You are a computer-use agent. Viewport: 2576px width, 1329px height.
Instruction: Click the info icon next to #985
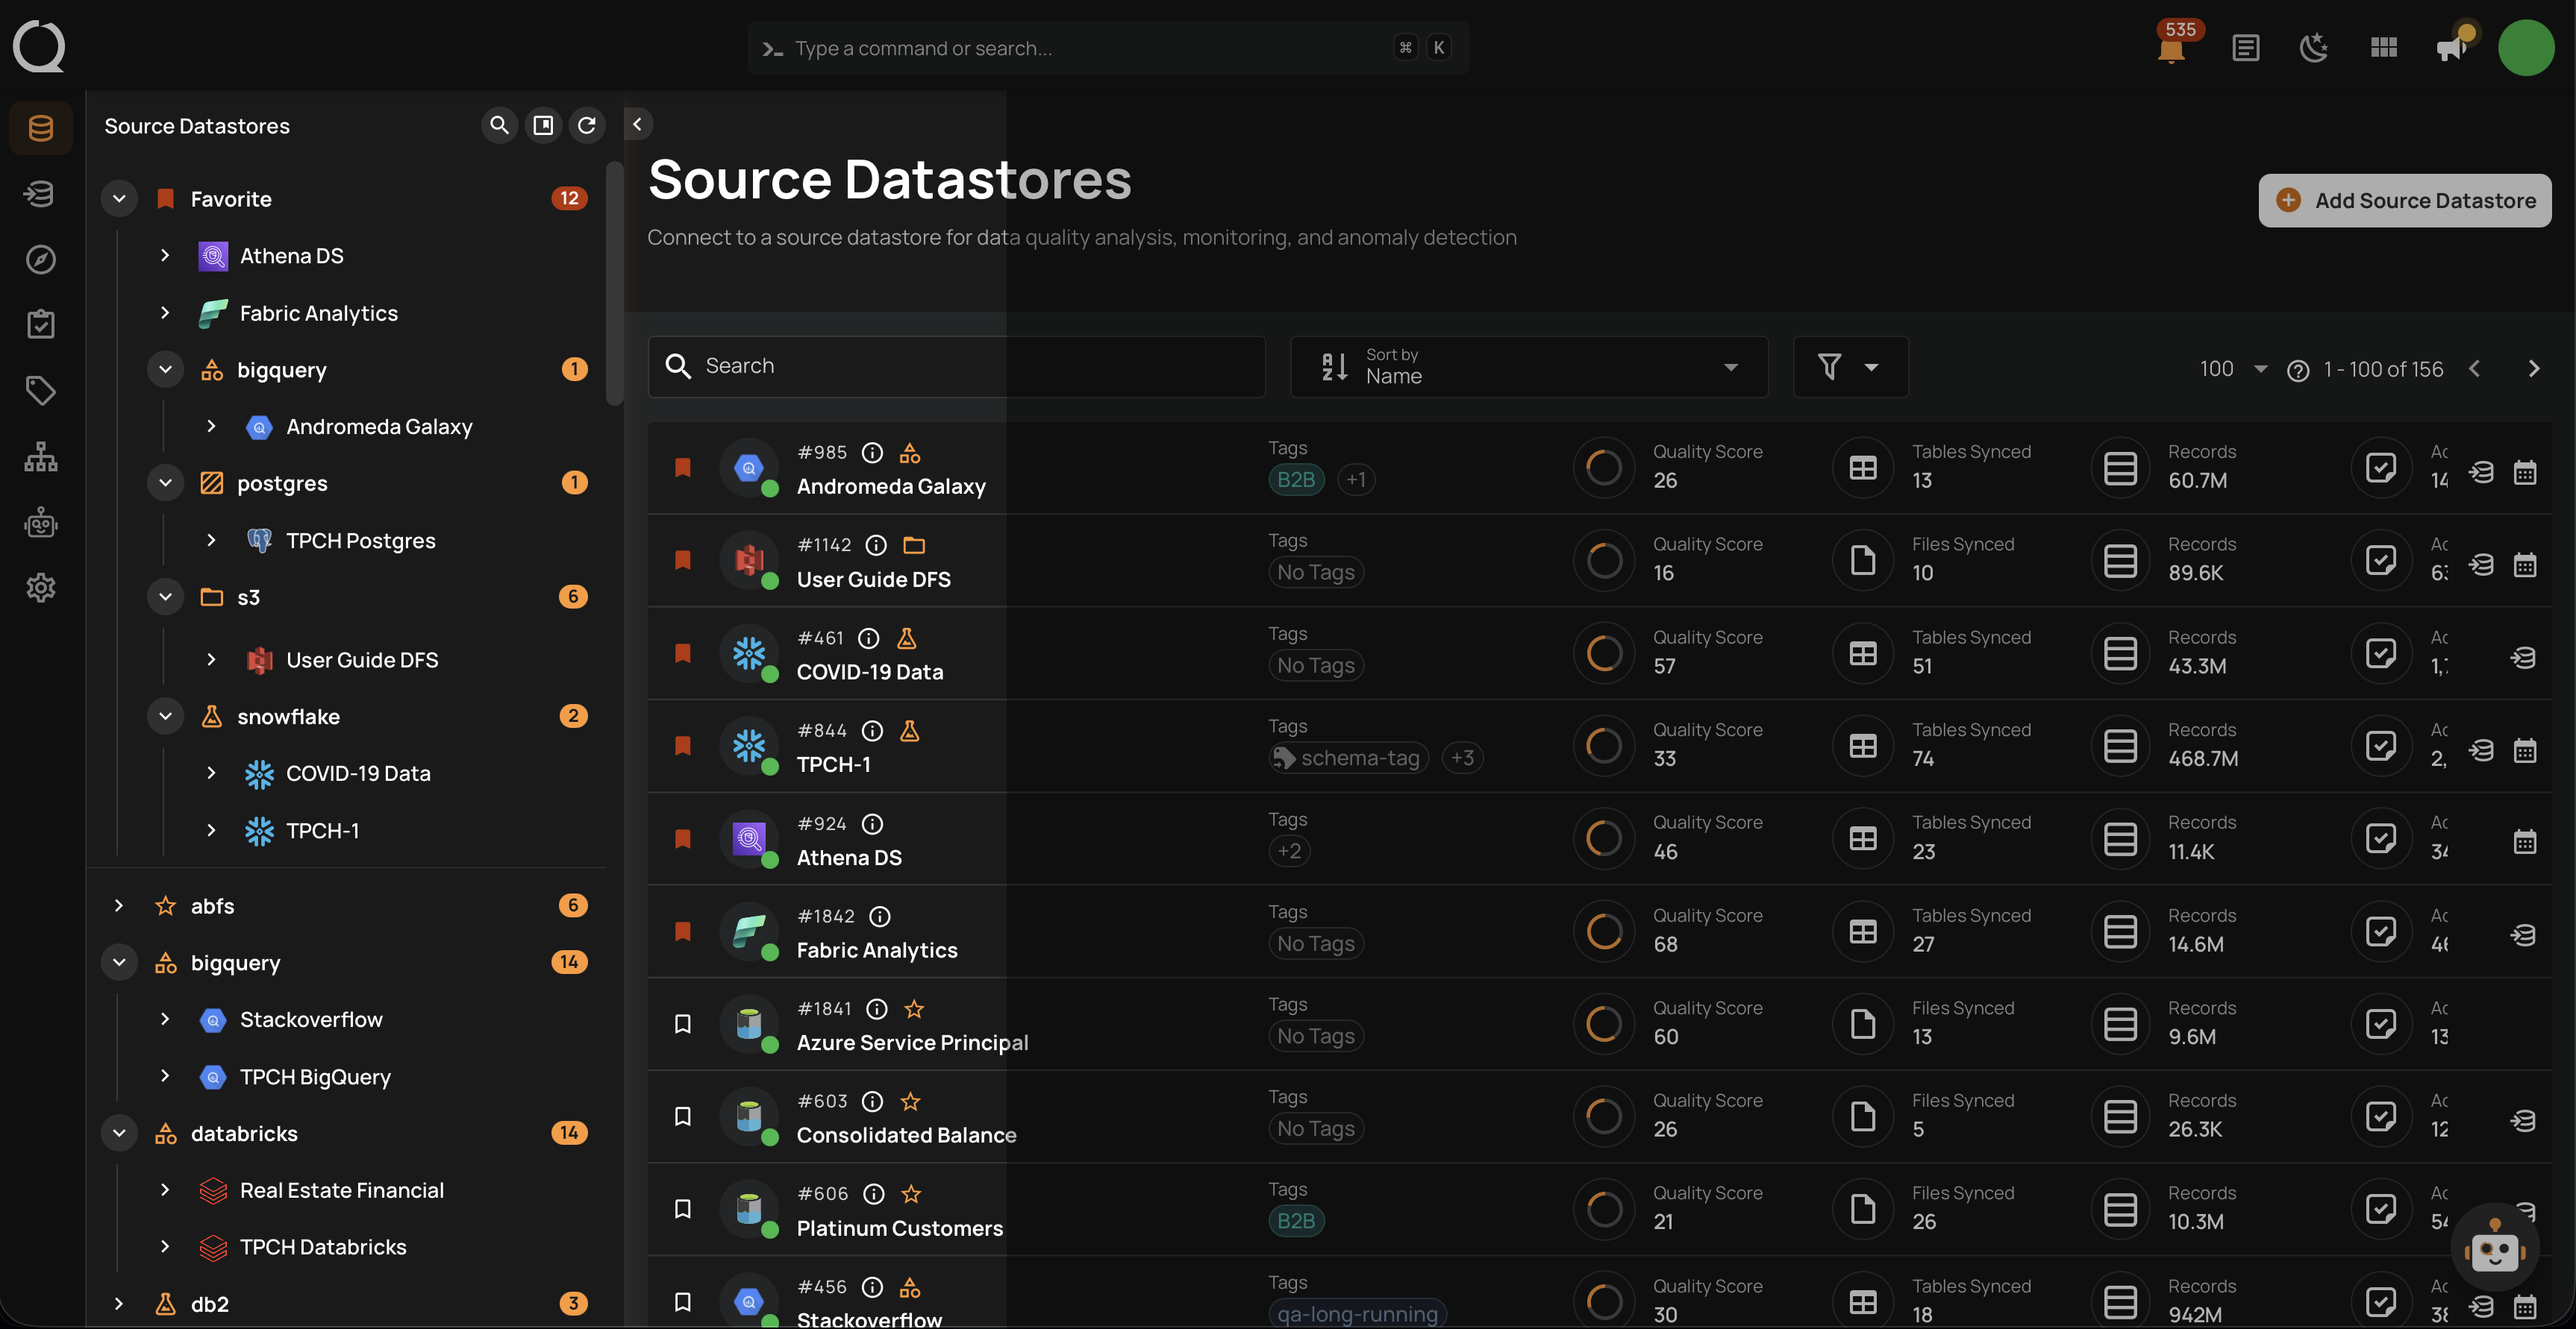(872, 453)
